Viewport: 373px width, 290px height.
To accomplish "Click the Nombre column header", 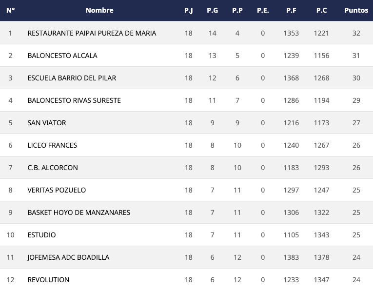I will (x=99, y=10).
